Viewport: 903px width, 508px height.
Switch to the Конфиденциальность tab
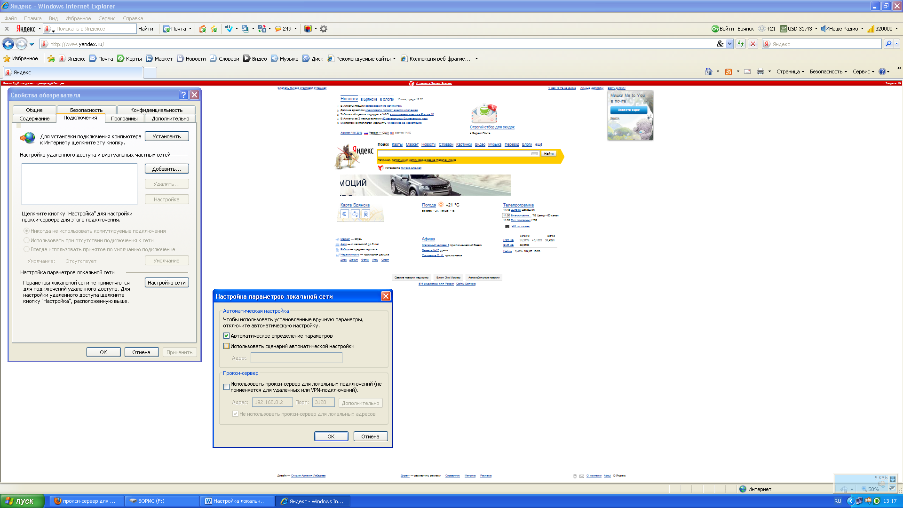[156, 110]
